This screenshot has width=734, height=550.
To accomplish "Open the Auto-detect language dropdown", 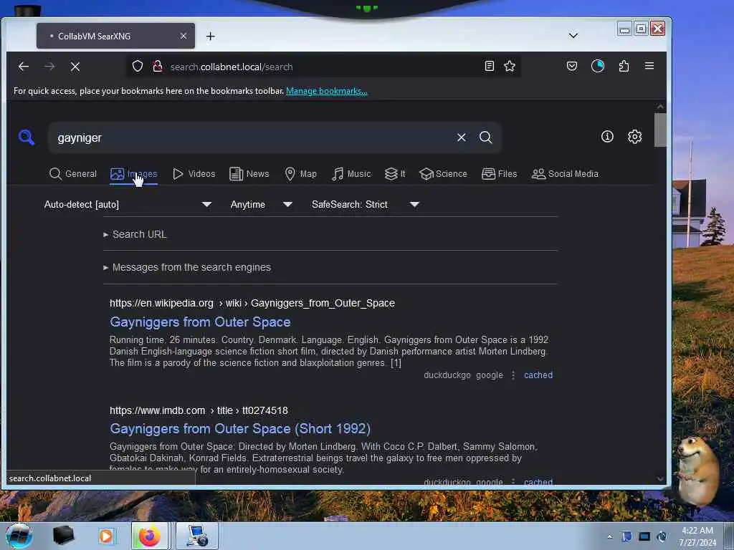I will pos(128,204).
